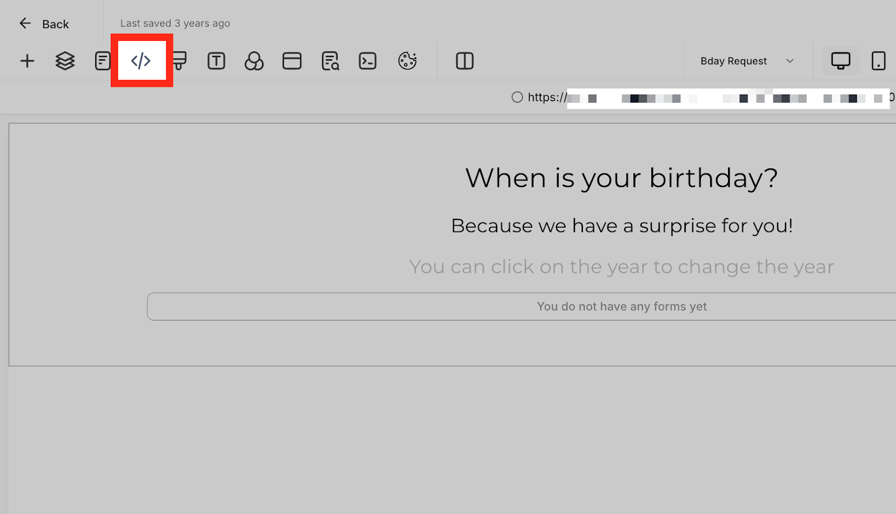Select the 'When is your birthday?' heading

(x=622, y=178)
